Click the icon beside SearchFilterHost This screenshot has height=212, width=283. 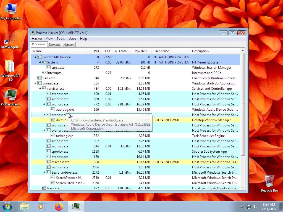[53, 183]
